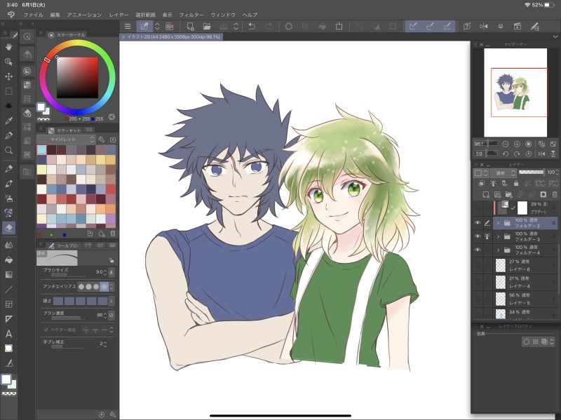Image resolution: width=561 pixels, height=420 pixels.
Task: Hide フォルダー 2 with eye icon
Action: [x=478, y=223]
